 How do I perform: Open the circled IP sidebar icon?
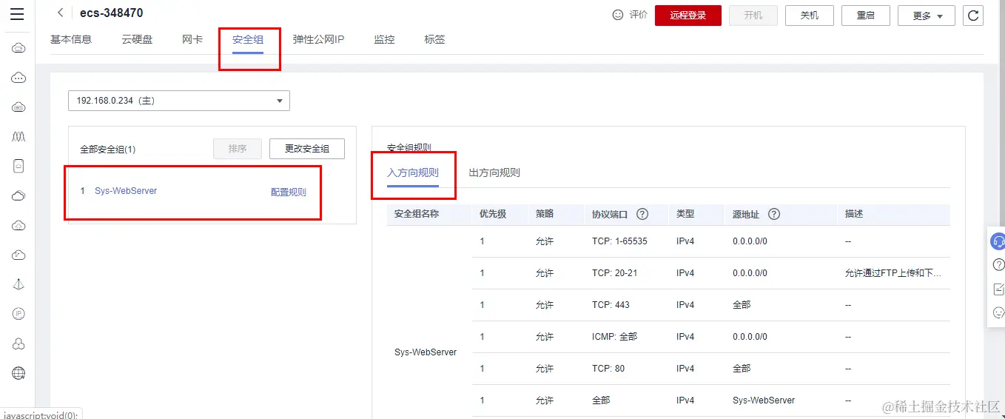[x=19, y=314]
